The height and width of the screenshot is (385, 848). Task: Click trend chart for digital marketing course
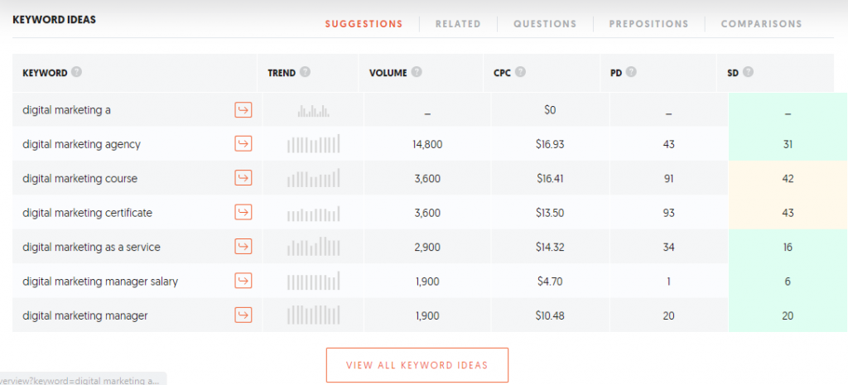point(314,178)
